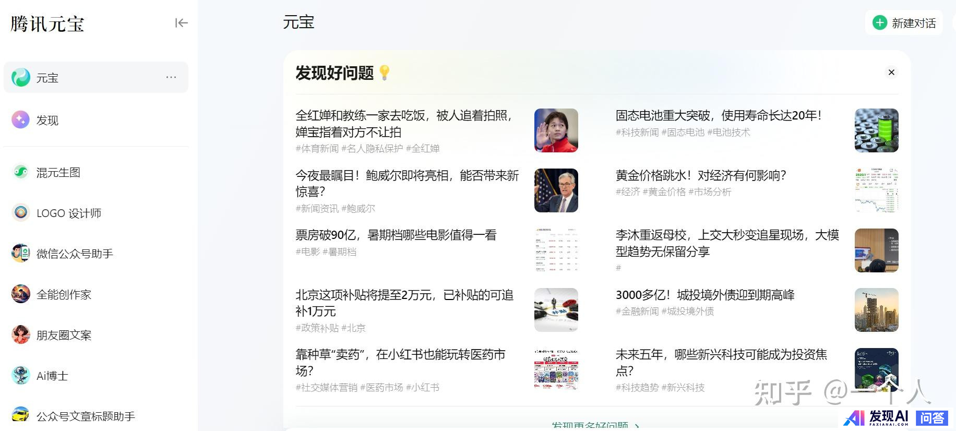956x431 pixels.
Task: Open the 李沐重返母校 question
Action: [x=727, y=243]
